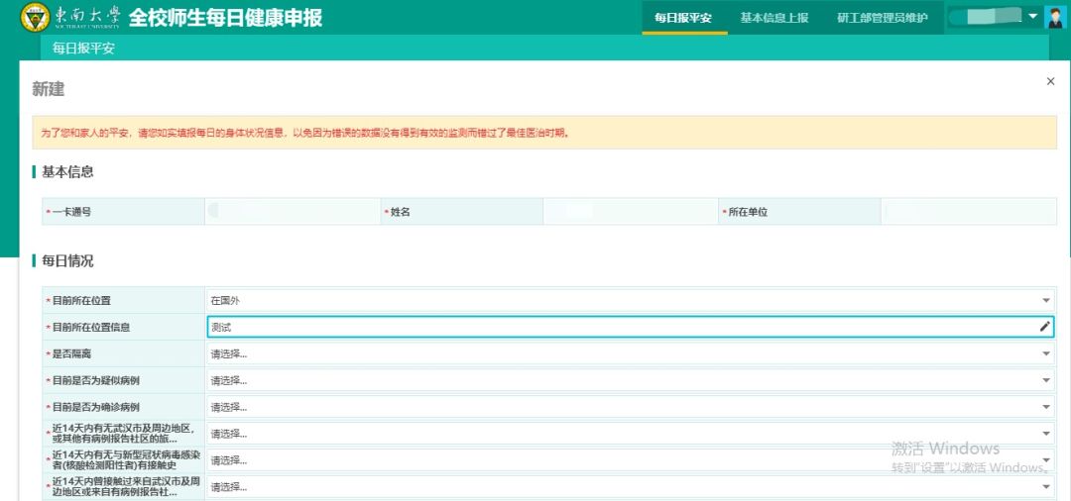Expand the 是否隔离 dropdown

pos(630,353)
